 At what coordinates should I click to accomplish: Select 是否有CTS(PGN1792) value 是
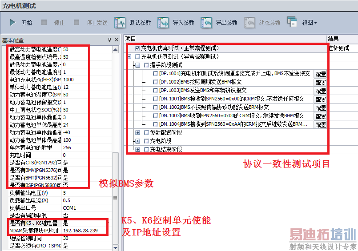click(87, 163)
